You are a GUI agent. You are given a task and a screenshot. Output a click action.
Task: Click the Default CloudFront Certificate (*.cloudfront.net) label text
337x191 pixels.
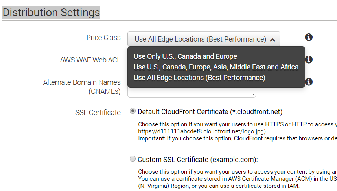[210, 112]
